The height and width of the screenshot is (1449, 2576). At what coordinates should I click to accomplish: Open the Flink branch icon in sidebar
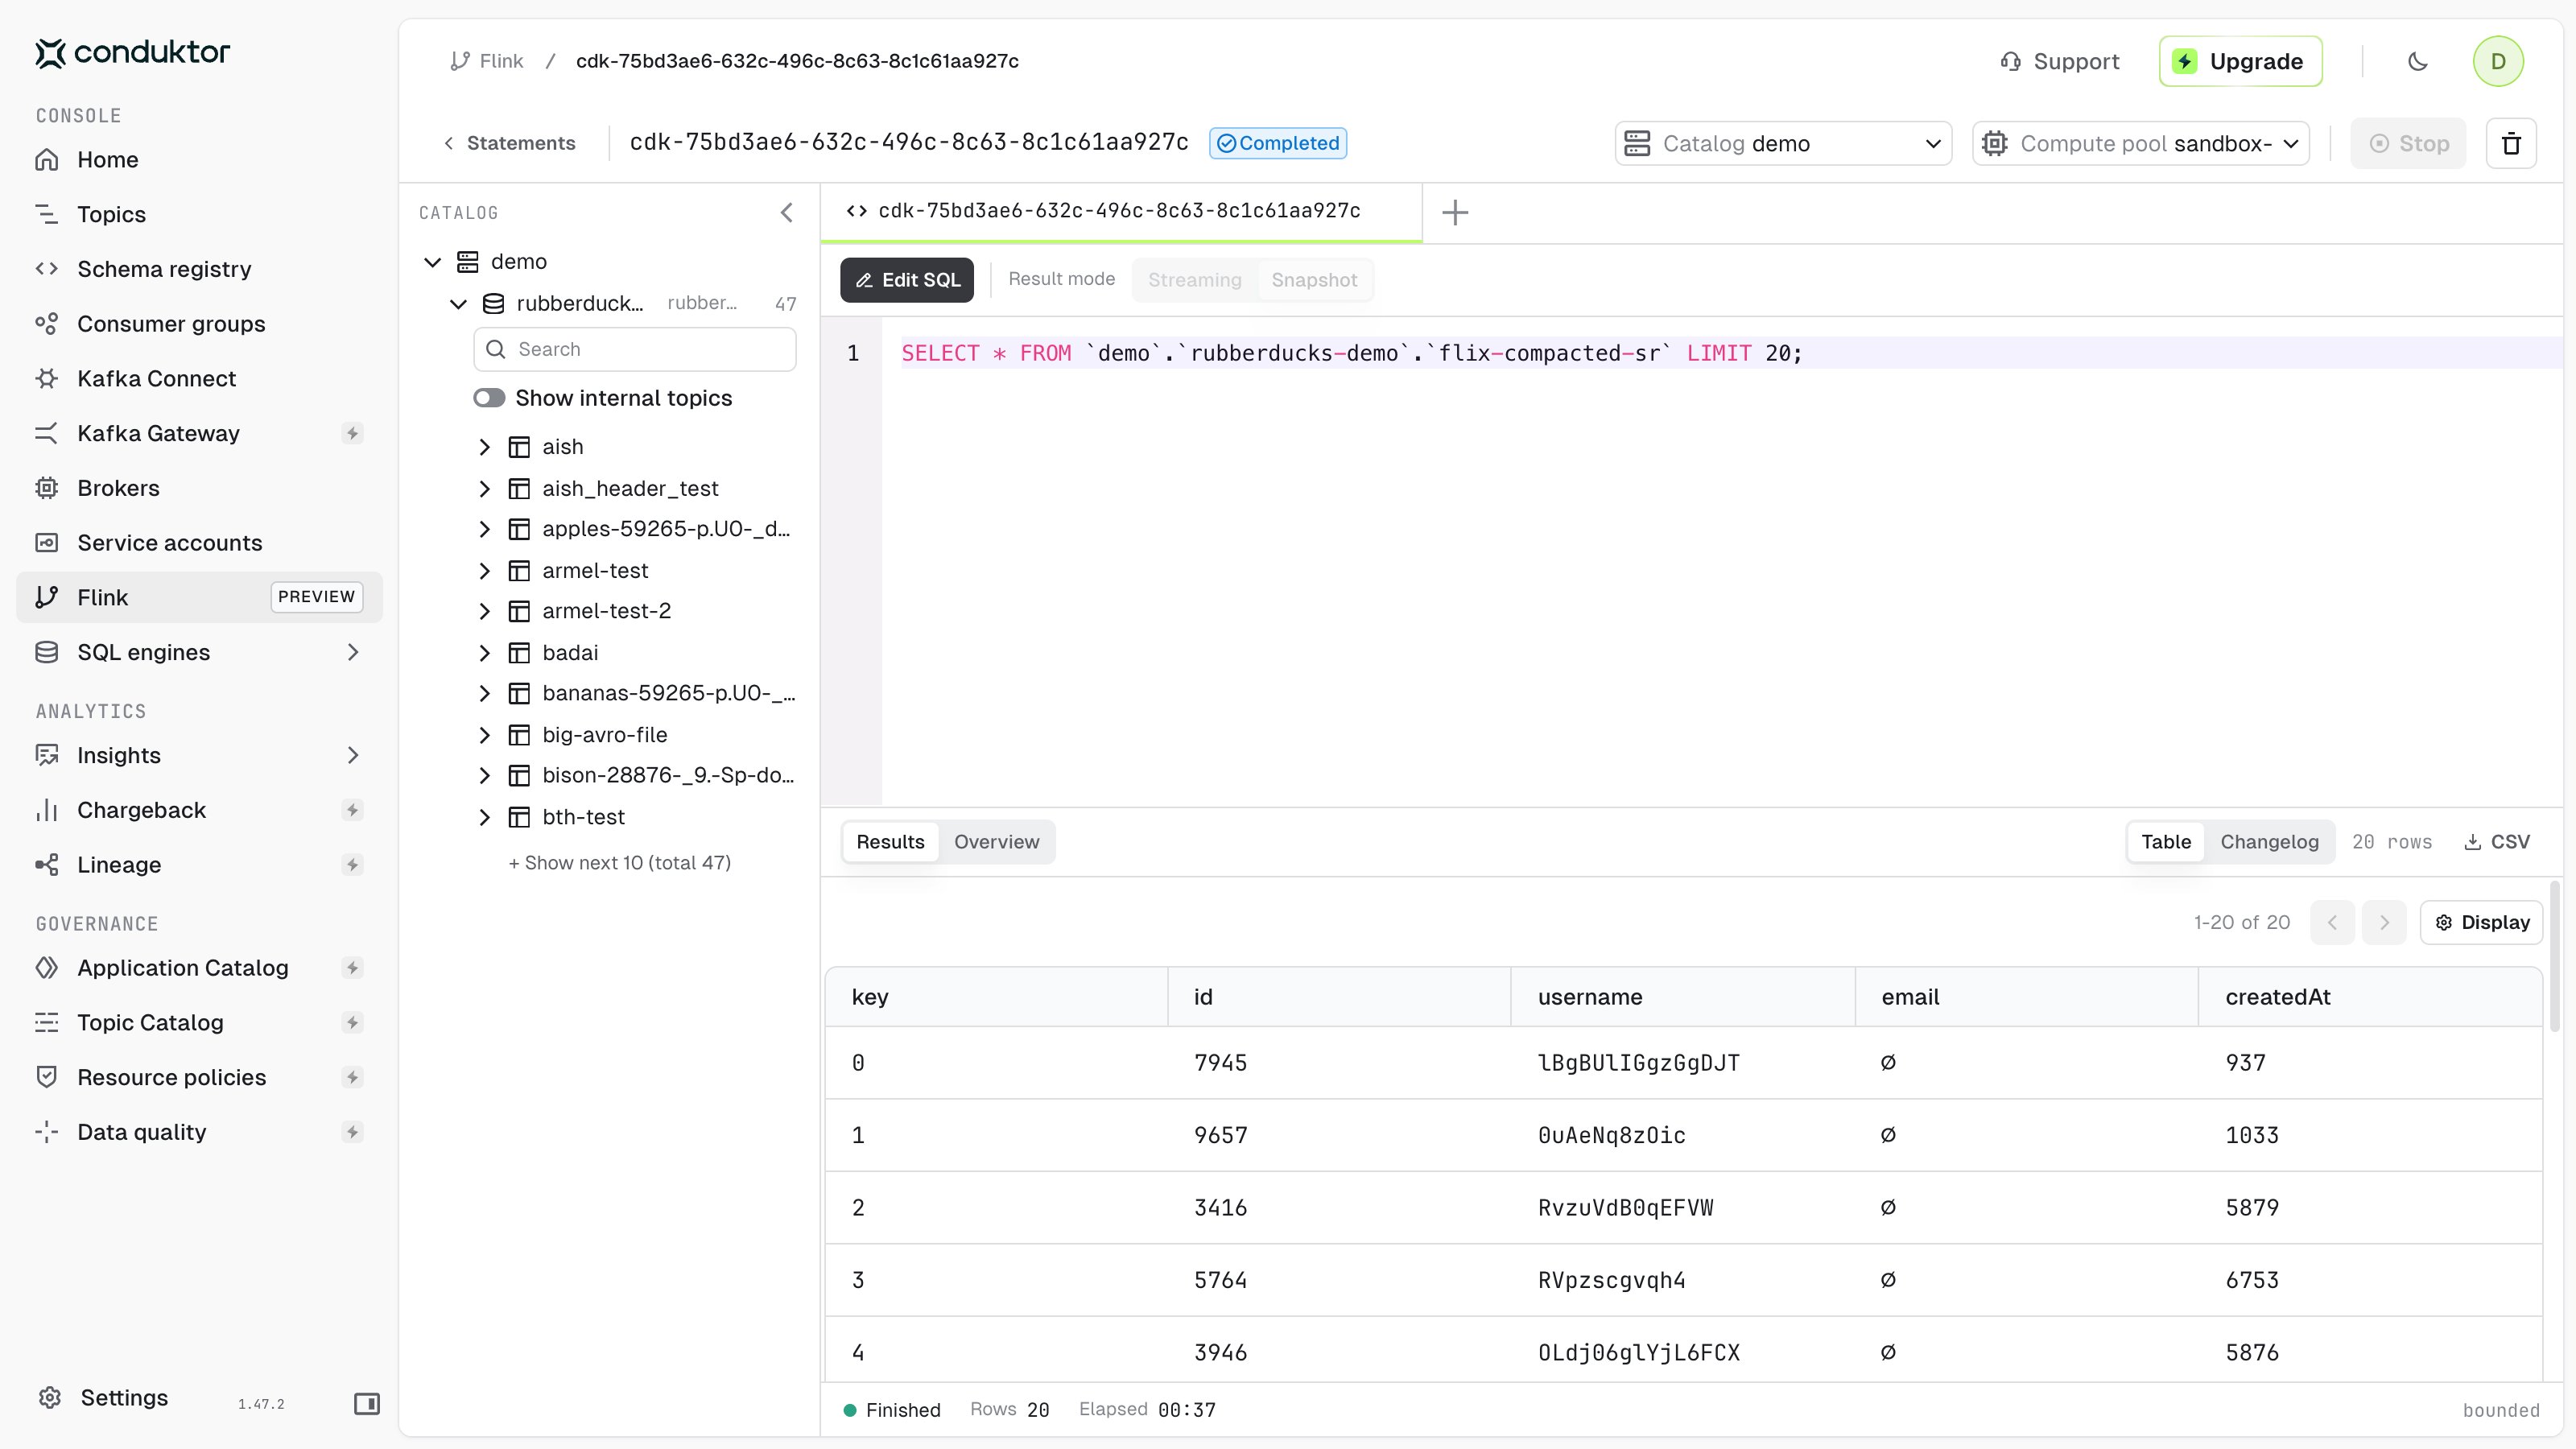(47, 597)
